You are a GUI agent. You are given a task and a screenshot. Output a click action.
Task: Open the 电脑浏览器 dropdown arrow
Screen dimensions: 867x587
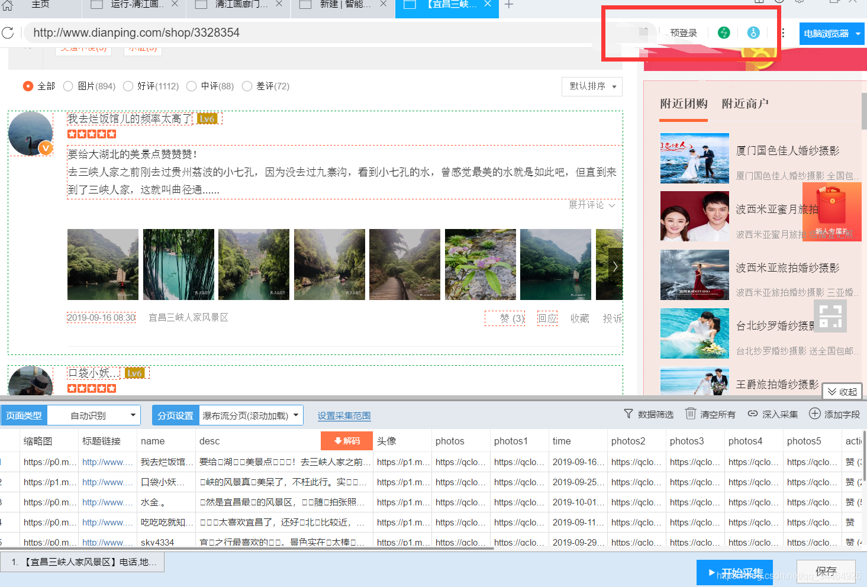click(x=858, y=34)
